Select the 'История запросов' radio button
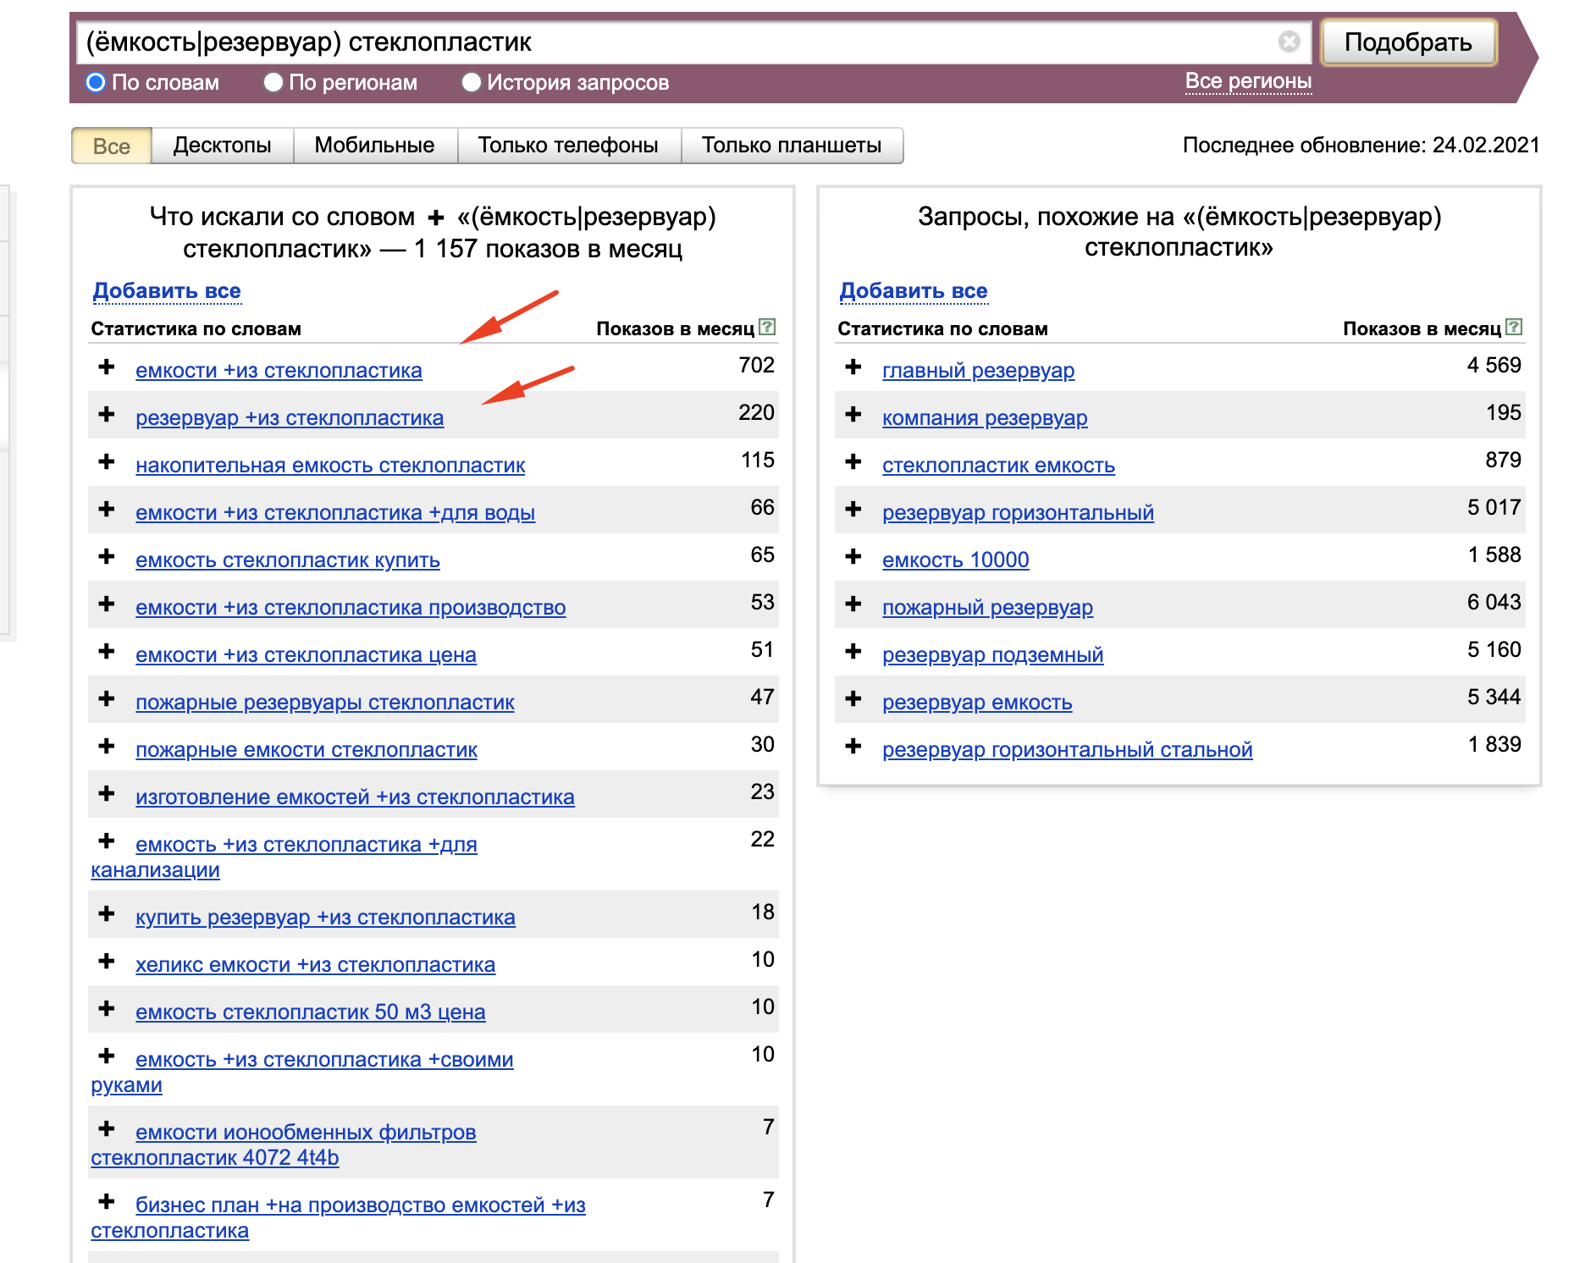This screenshot has height=1263, width=1585. [472, 82]
